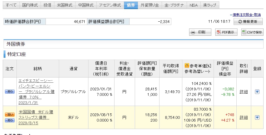Click the average cost value 8,754.00
The image size is (266, 135).
point(172,117)
